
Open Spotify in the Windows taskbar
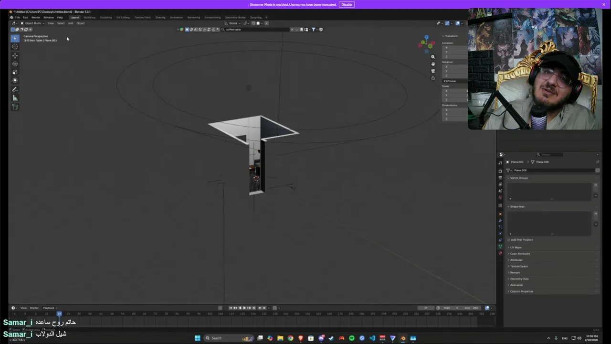[352, 338]
